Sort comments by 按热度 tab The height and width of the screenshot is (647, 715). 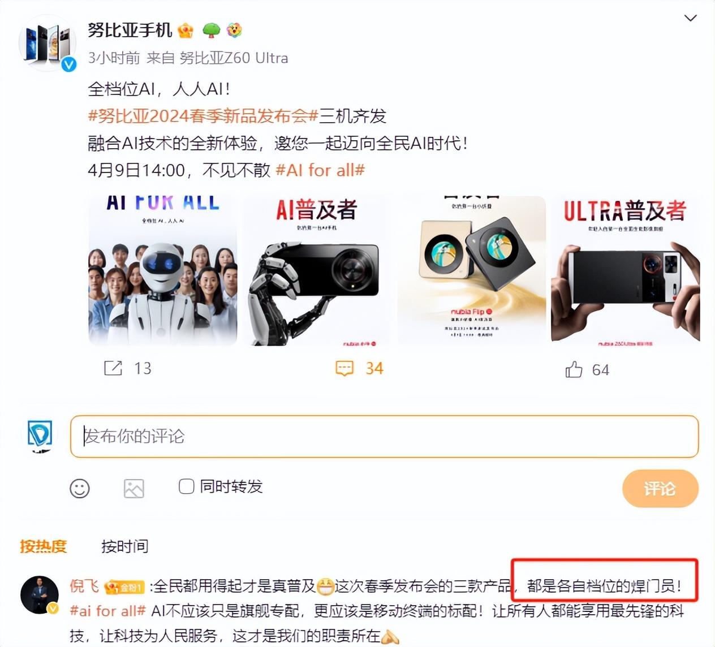(44, 546)
